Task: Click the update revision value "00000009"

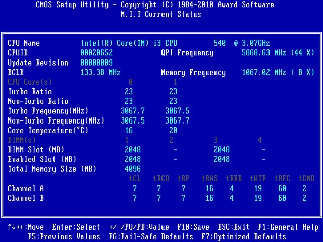Action: (96, 63)
